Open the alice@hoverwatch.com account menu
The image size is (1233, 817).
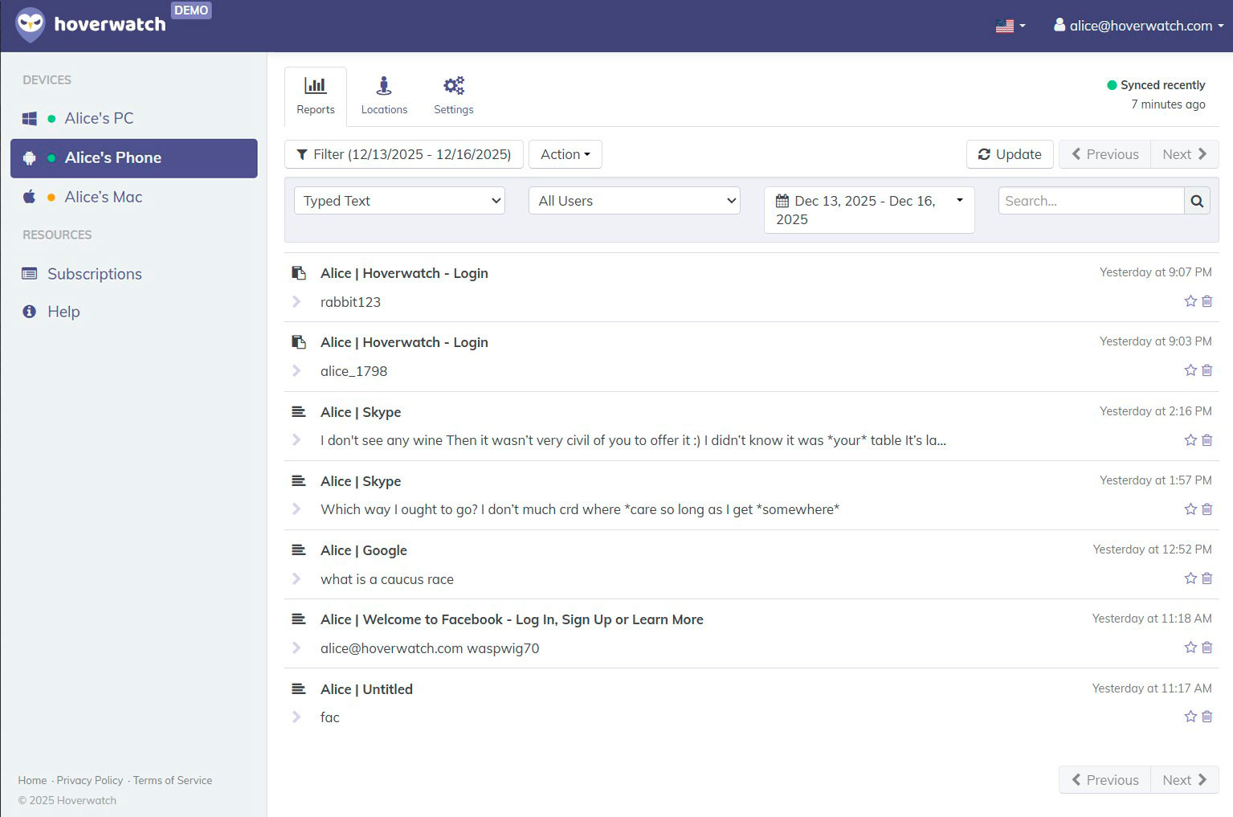(x=1137, y=26)
